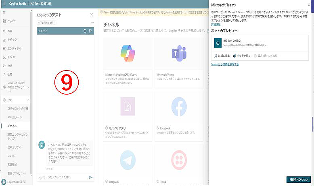Open the 詳細情報 link in Teams panel
The height and width of the screenshot is (186, 314).
[x=216, y=25]
